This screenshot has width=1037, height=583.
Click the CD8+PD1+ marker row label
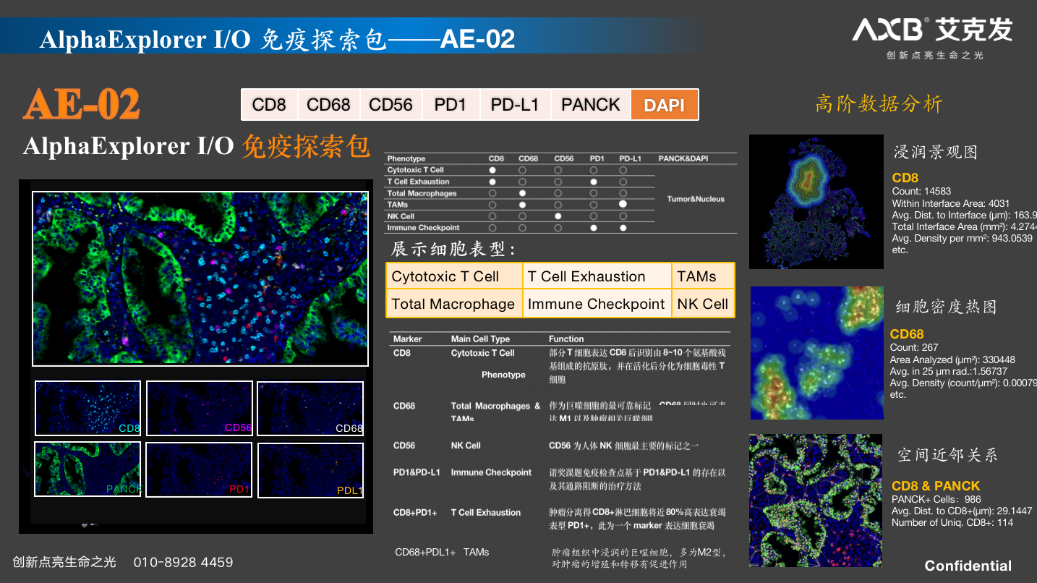pyautogui.click(x=415, y=512)
